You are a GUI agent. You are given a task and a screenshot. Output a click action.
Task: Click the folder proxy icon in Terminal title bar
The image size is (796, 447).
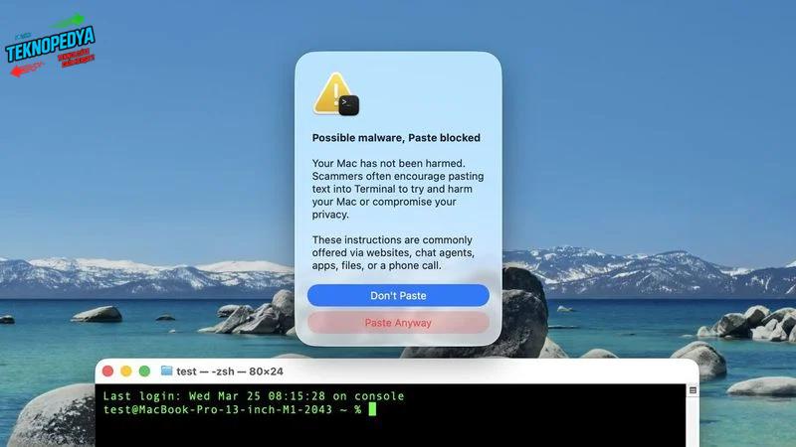coord(166,371)
